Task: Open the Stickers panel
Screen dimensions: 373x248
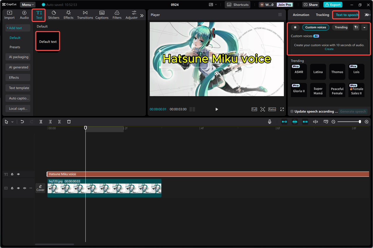Action: point(54,15)
